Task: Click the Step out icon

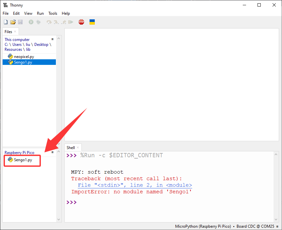Action: [x=63, y=22]
